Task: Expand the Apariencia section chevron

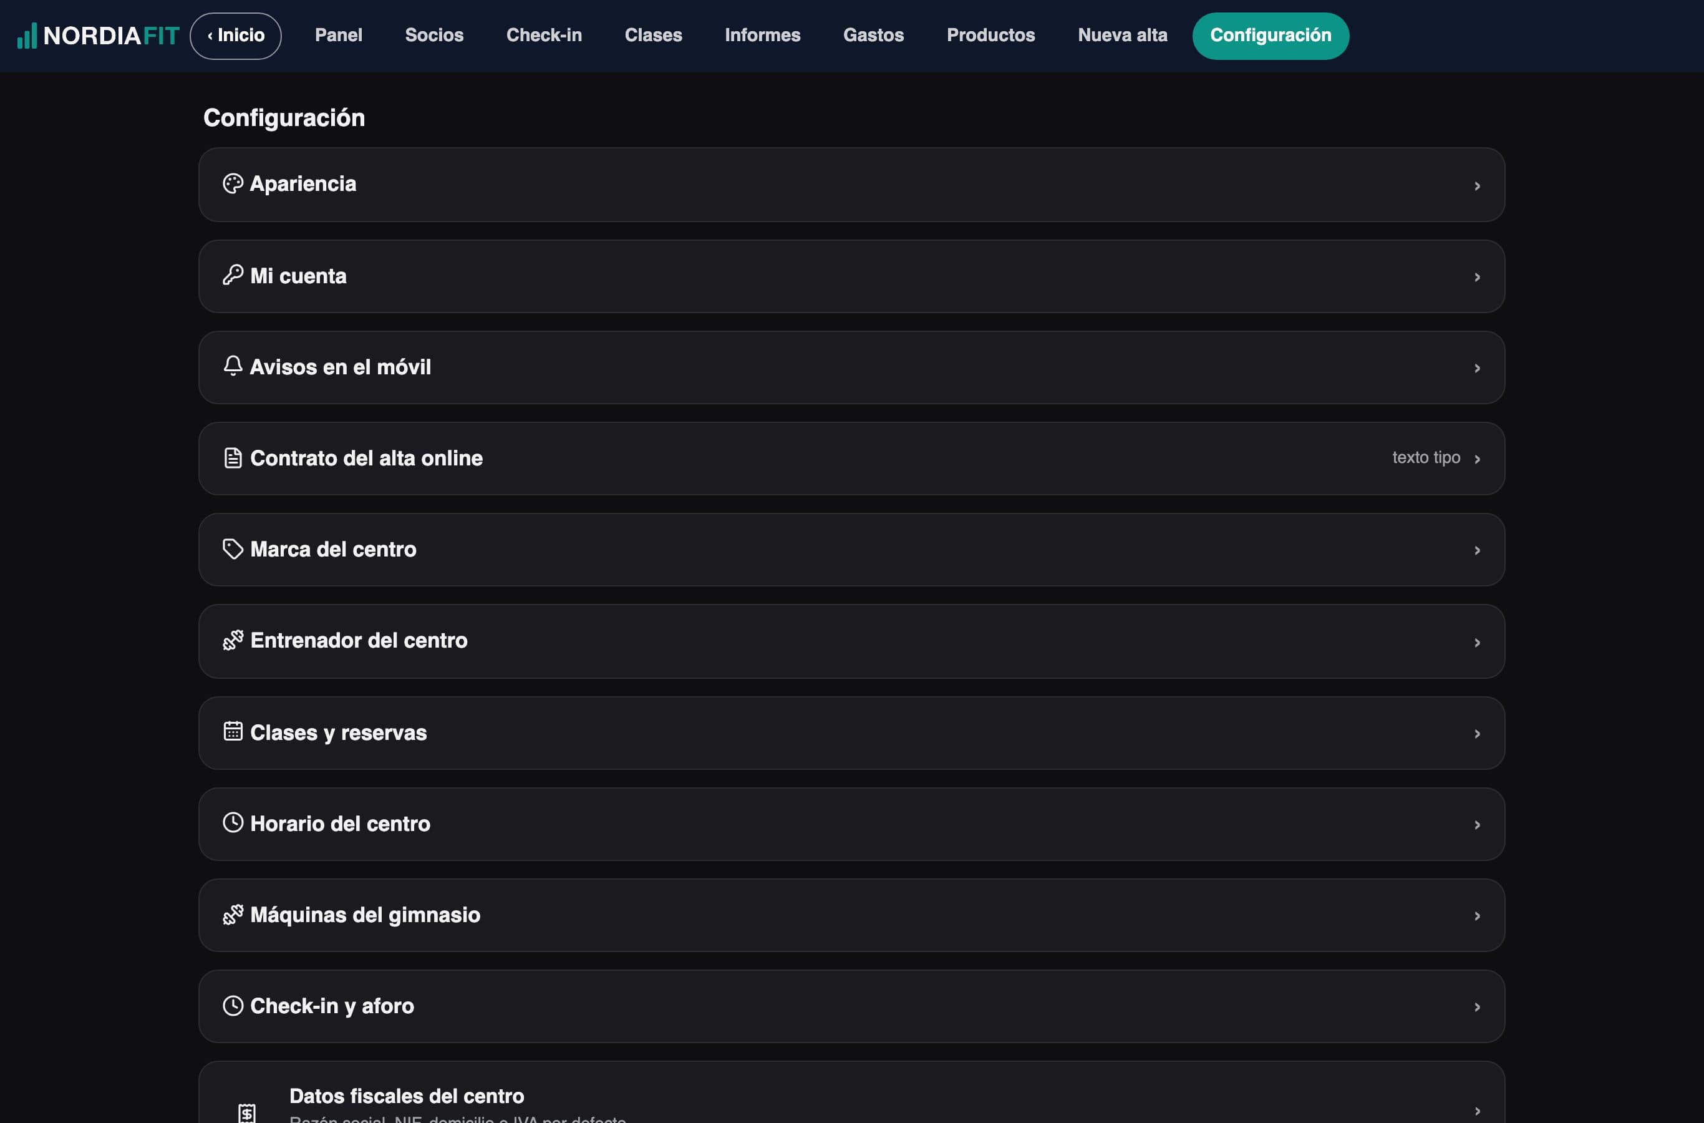Action: [1477, 186]
